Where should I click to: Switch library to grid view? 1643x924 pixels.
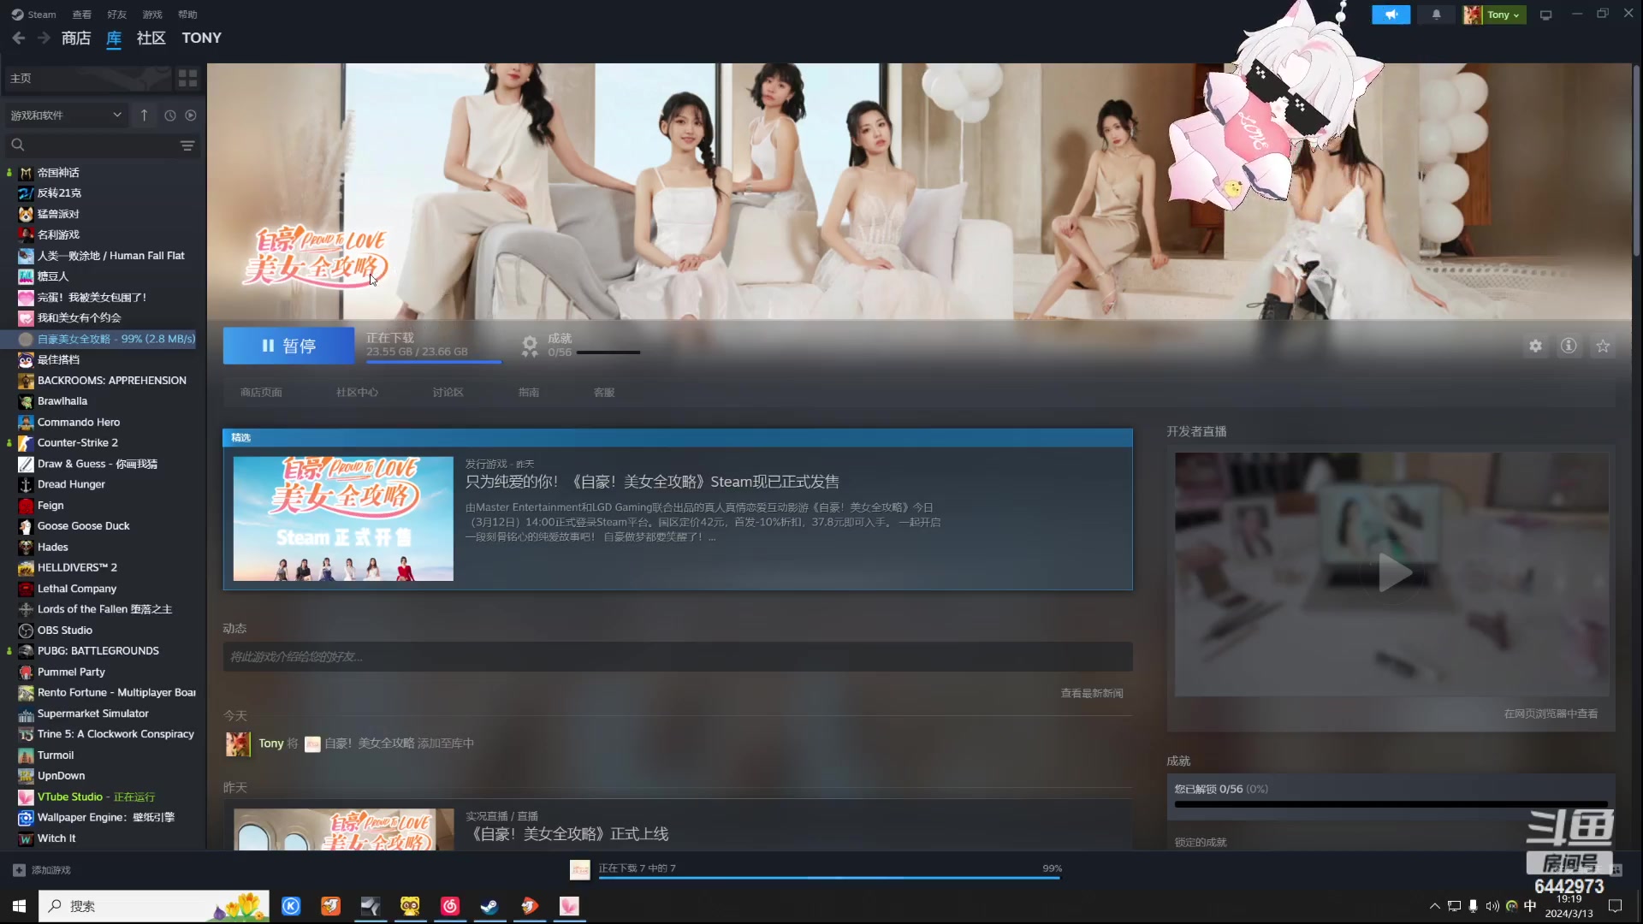(x=187, y=79)
